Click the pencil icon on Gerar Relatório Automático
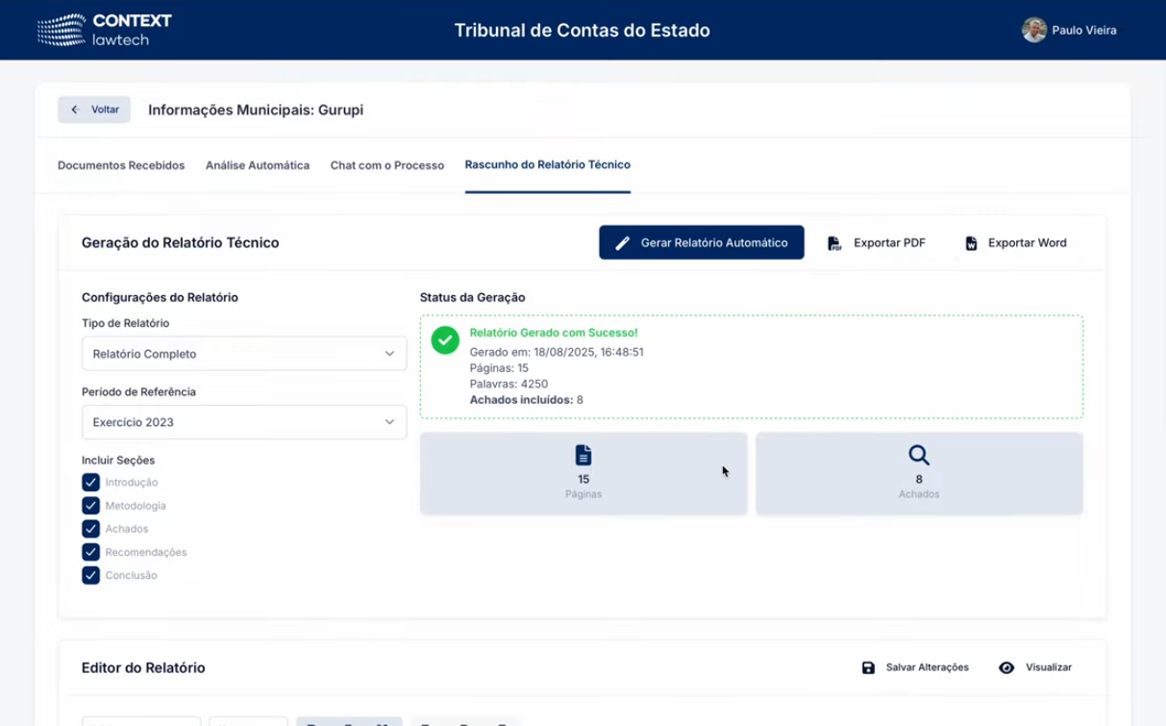This screenshot has height=726, width=1166. 621,242
